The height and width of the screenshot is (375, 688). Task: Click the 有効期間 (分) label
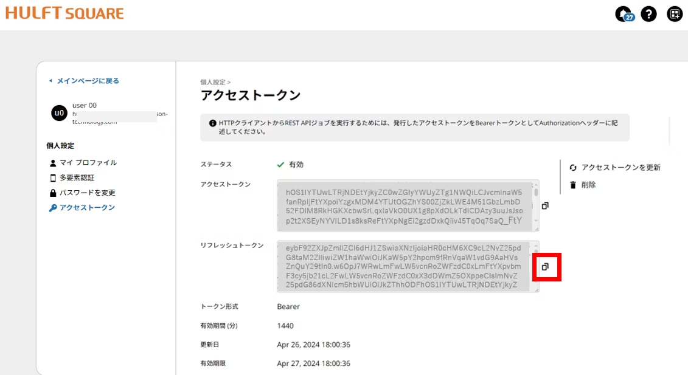coord(218,326)
